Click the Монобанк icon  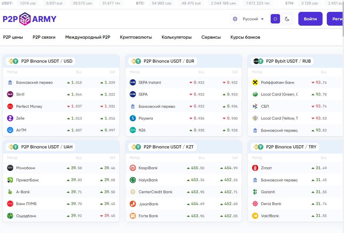pyautogui.click(x=10, y=168)
